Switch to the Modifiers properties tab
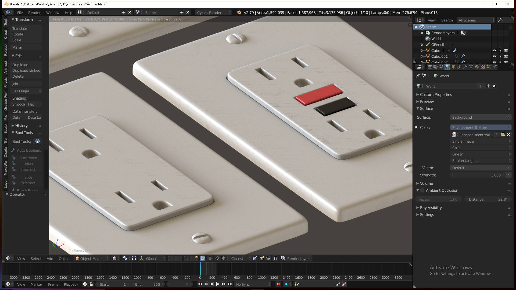516x290 pixels. pyautogui.click(x=465, y=67)
